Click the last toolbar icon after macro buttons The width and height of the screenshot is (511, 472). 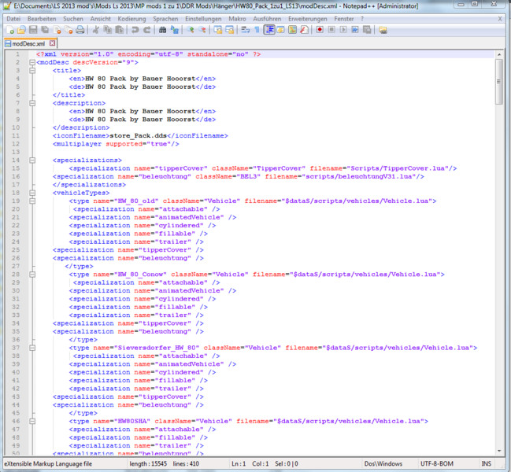[x=383, y=30]
